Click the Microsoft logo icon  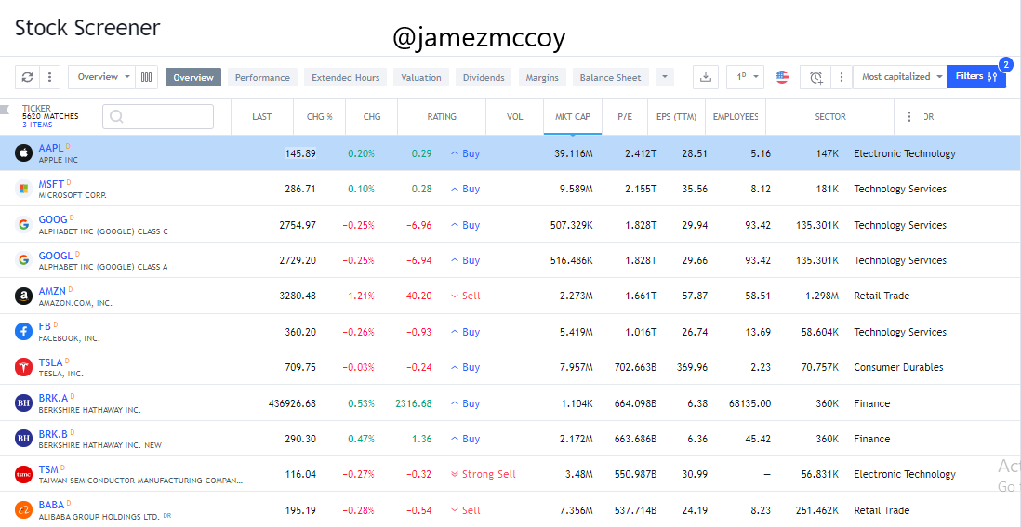(23, 189)
